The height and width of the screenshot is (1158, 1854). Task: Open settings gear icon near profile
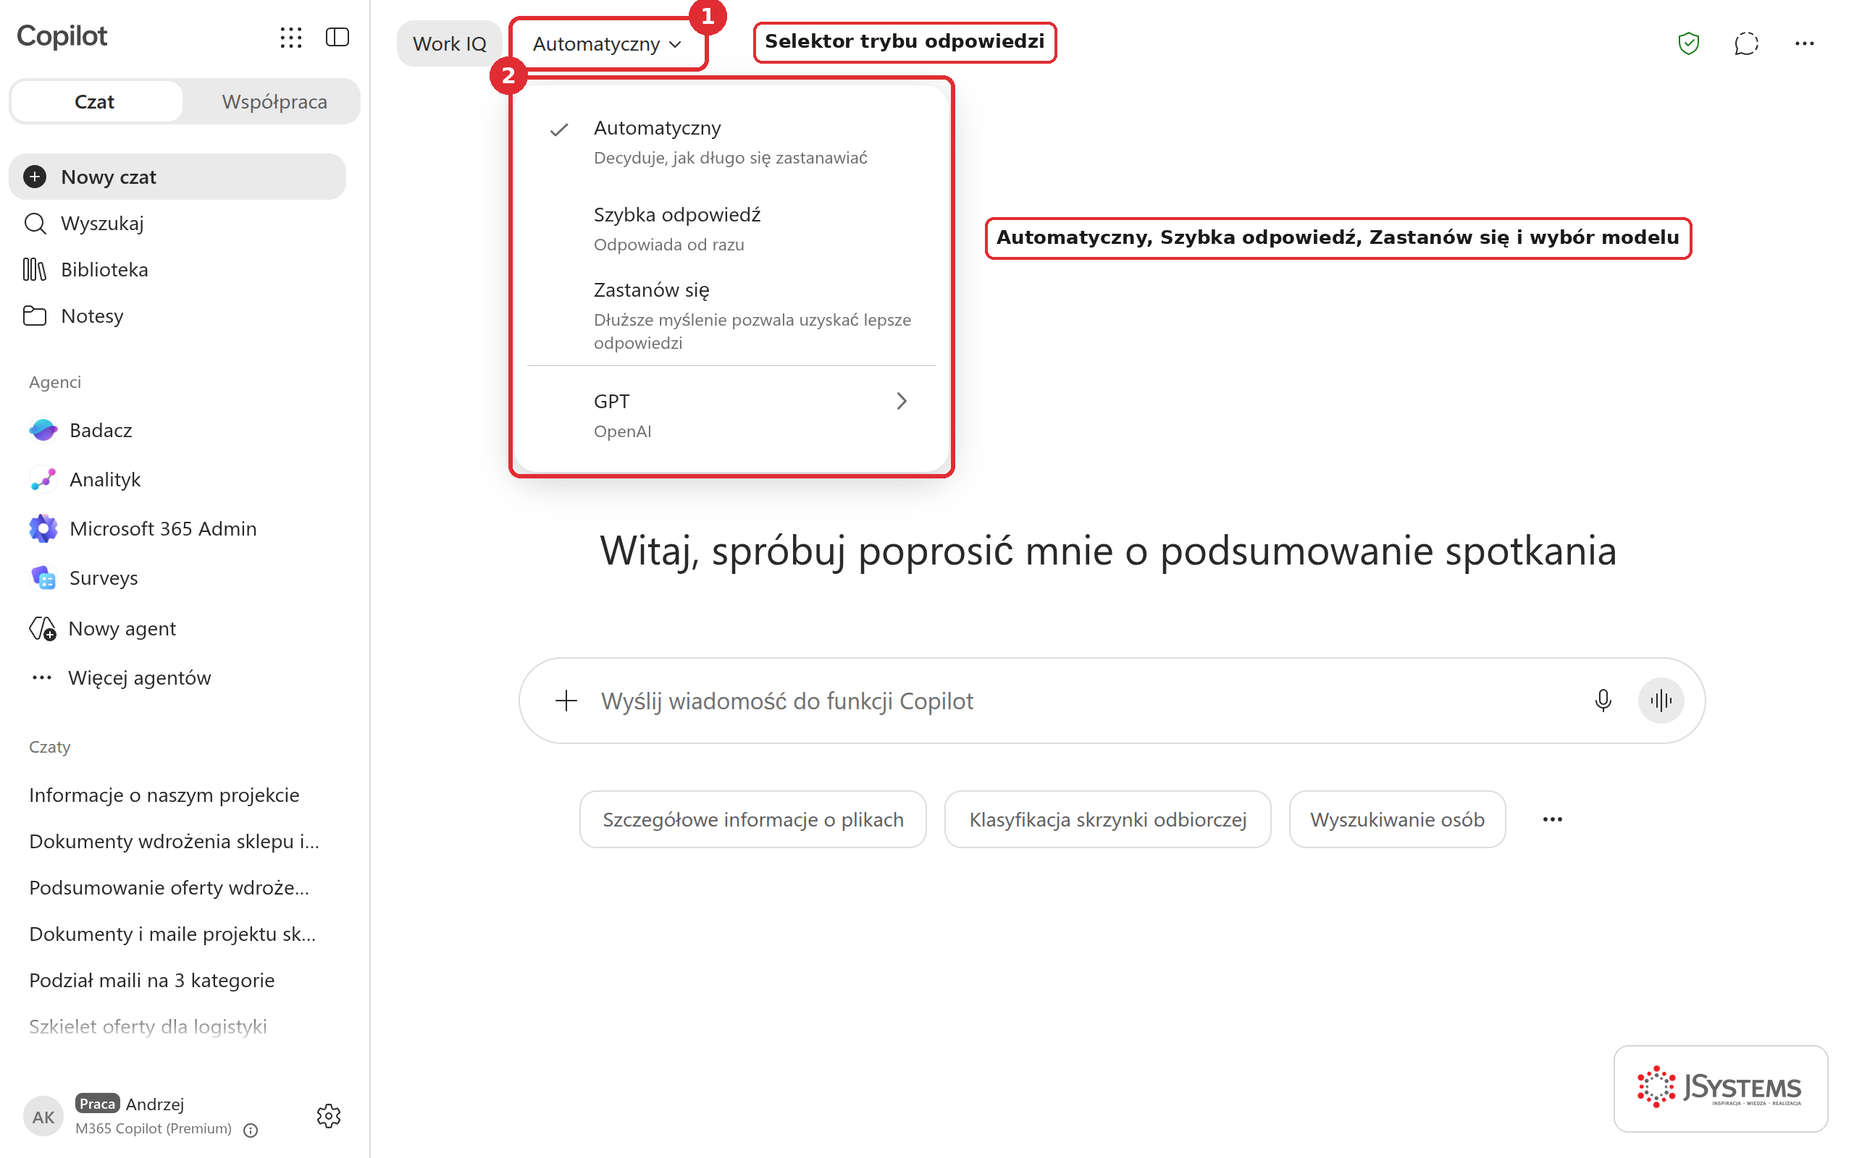point(329,1116)
